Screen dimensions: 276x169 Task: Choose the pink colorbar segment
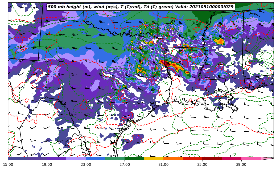251,158
